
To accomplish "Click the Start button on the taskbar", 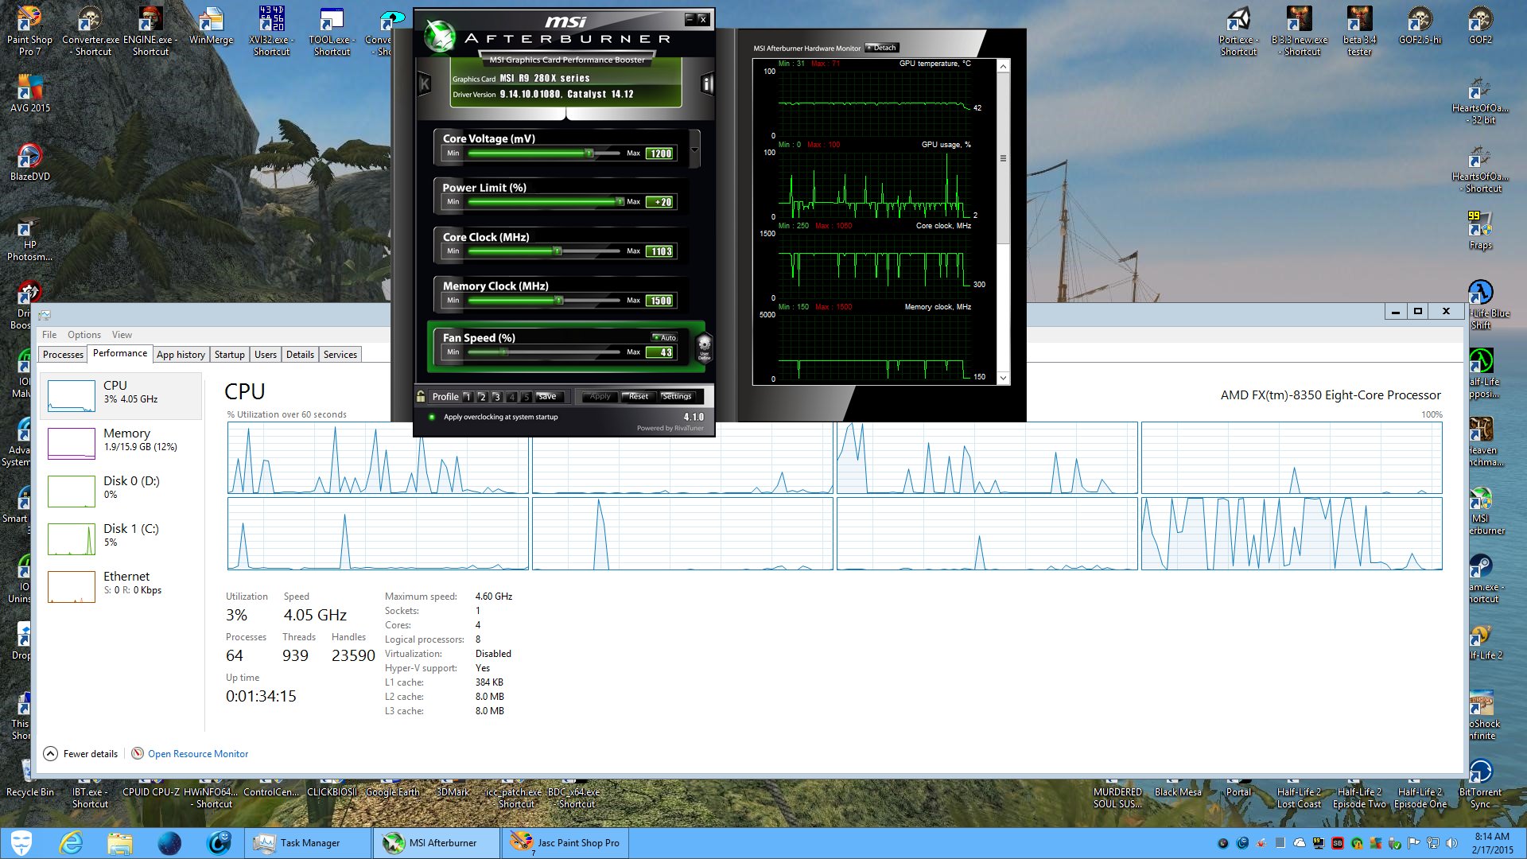I will pos(21,842).
